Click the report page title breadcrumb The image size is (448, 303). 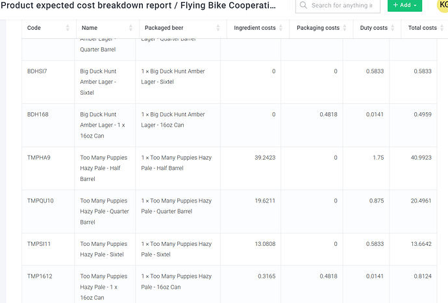[x=138, y=5]
